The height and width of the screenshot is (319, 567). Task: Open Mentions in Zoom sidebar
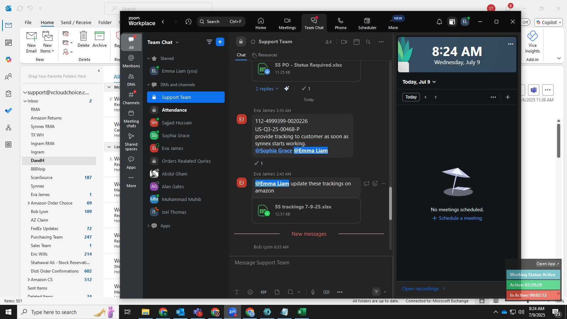coord(131,61)
